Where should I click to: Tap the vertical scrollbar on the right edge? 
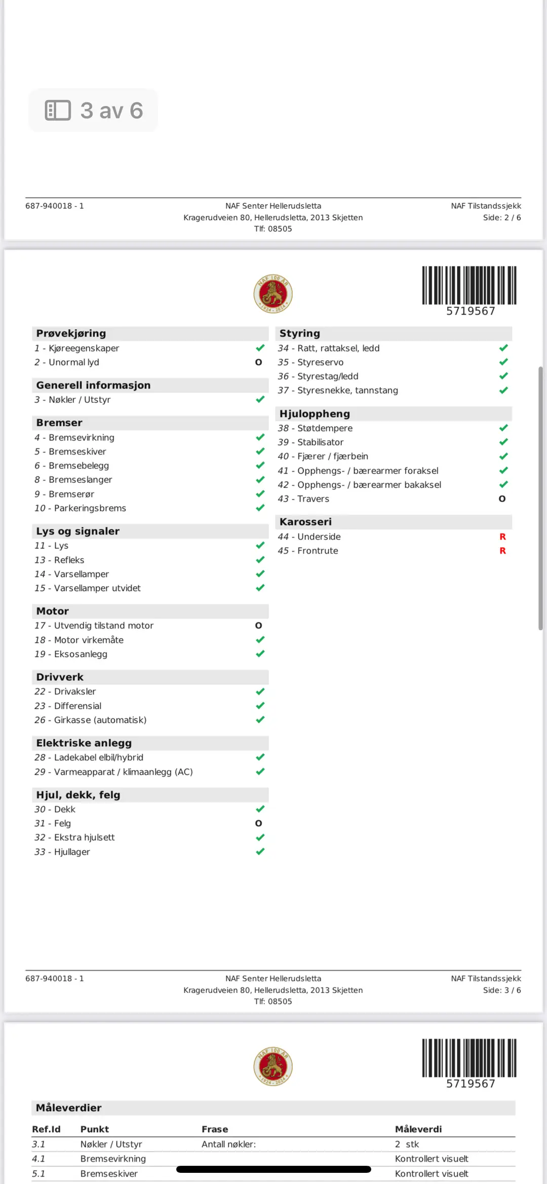(540, 498)
